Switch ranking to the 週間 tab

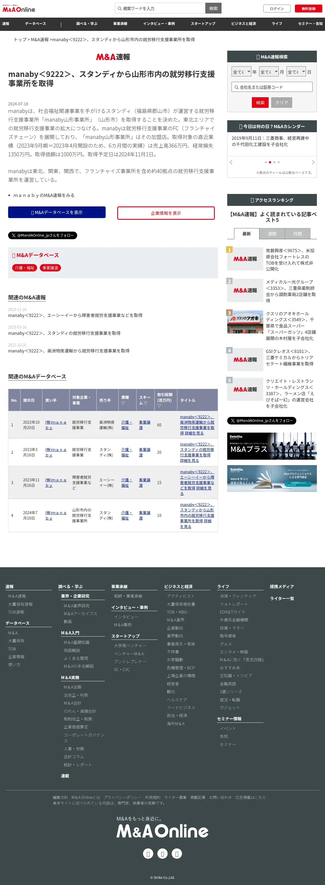coord(272,234)
